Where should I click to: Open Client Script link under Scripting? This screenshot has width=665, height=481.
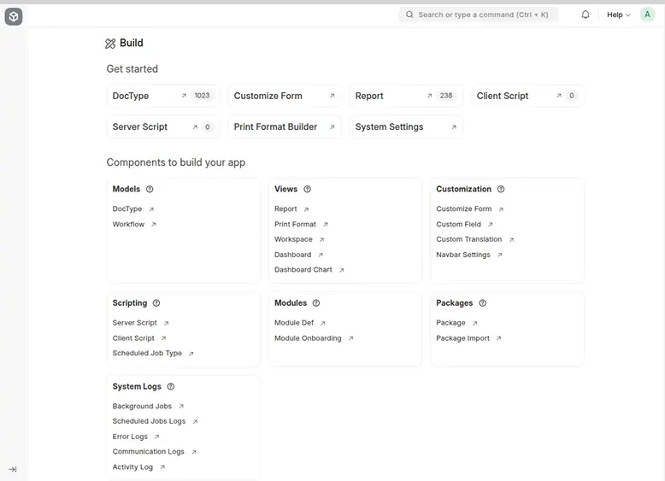133,338
